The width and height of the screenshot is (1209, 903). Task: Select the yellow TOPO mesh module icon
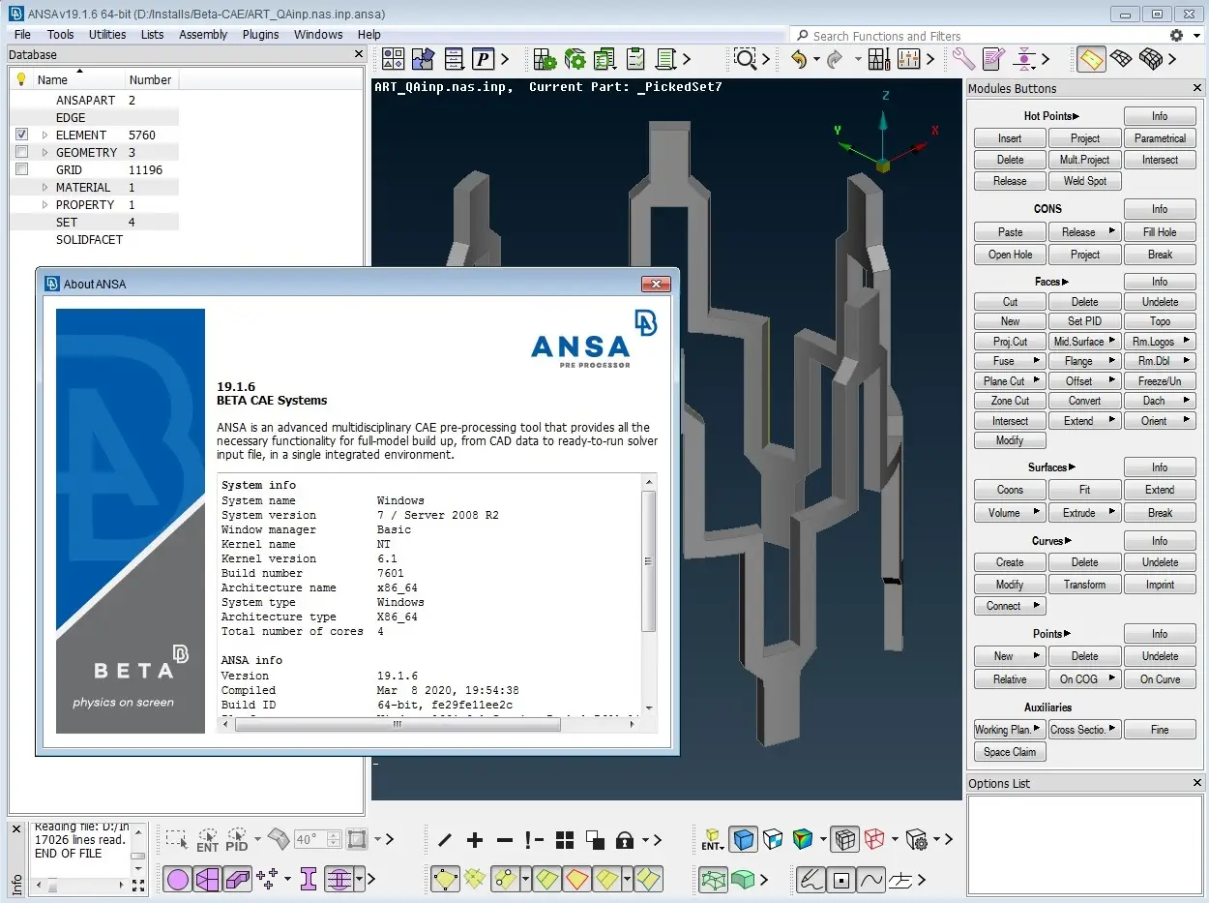[1091, 59]
